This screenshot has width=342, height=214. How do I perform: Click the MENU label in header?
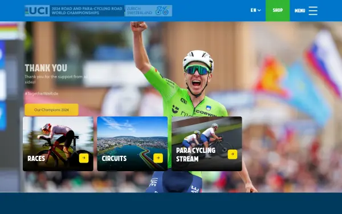300,11
